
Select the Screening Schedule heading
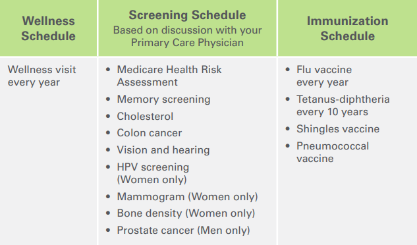[187, 15]
